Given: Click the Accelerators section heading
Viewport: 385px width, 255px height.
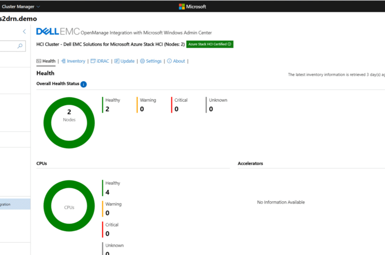Looking at the screenshot, I should tap(250, 164).
